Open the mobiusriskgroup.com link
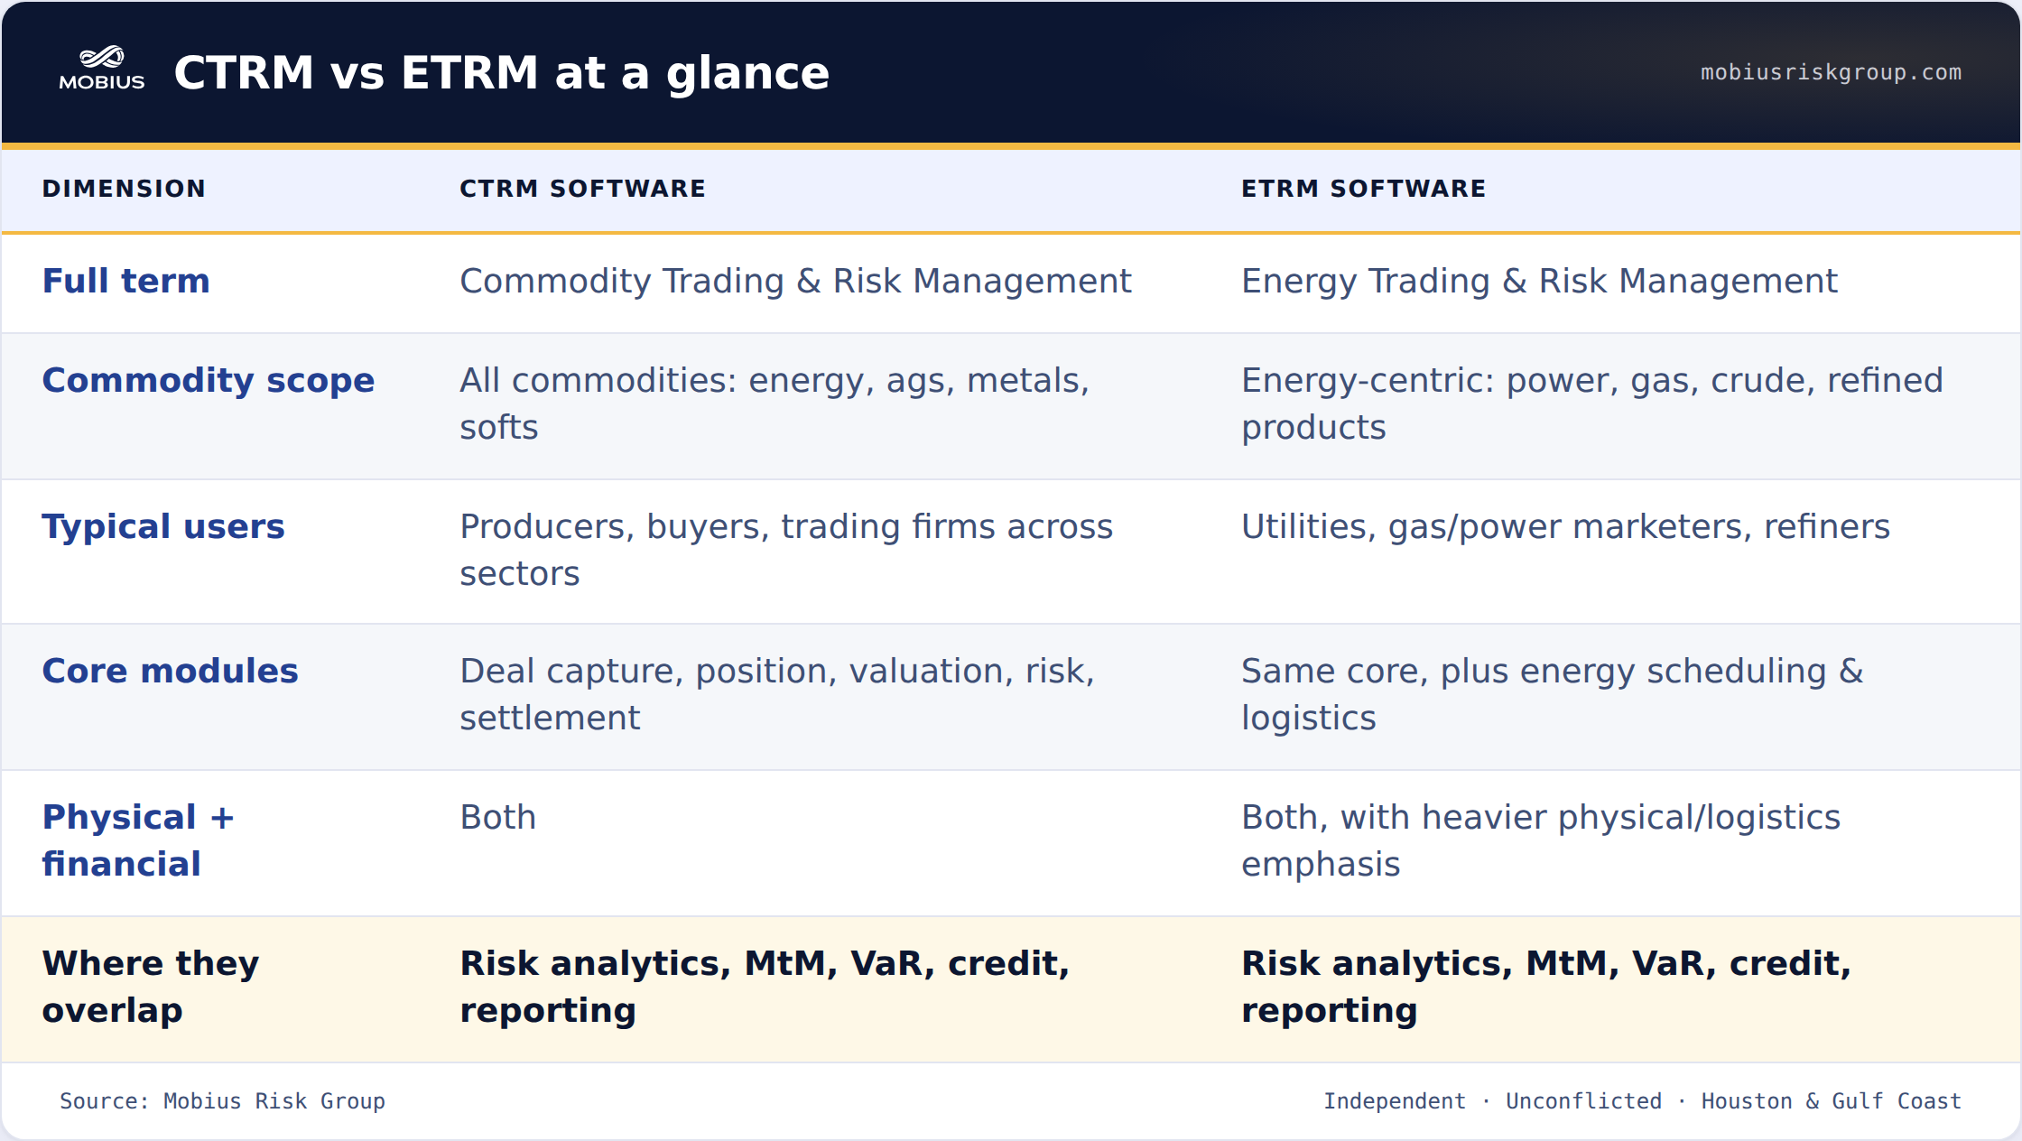The height and width of the screenshot is (1141, 2022). pyautogui.click(x=1831, y=72)
